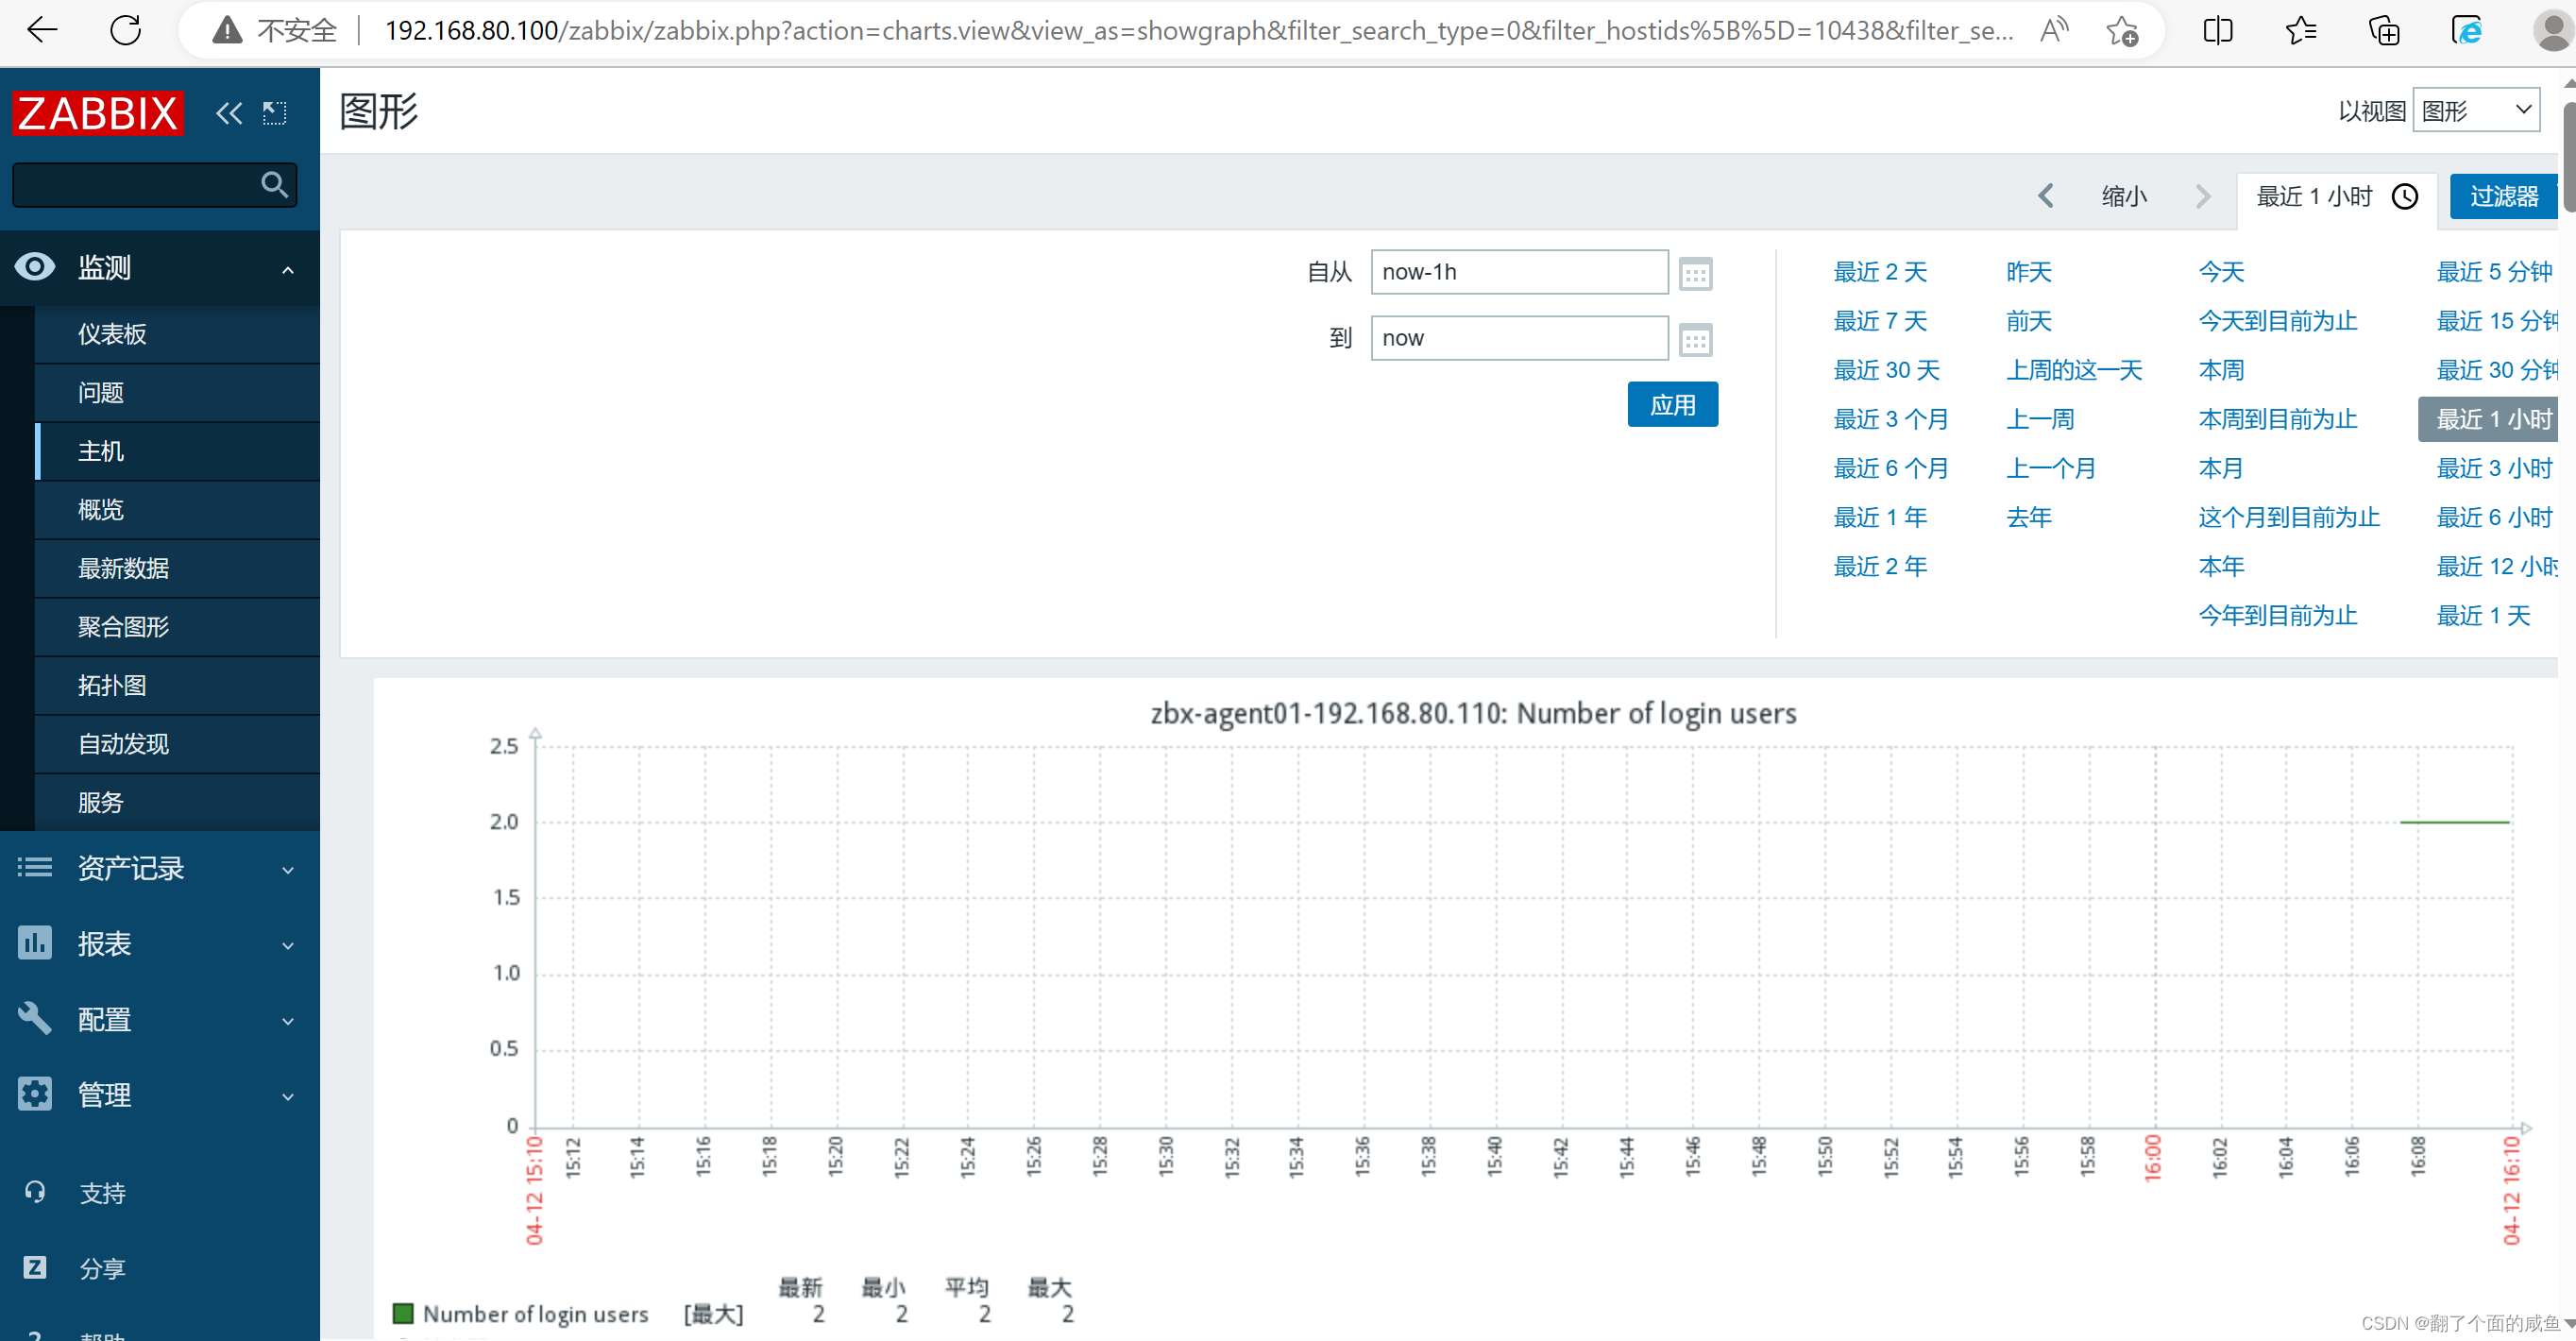Toggle the sidebar kiosk/hide mode icon
The width and height of the screenshot is (2576, 1341).
point(274,113)
